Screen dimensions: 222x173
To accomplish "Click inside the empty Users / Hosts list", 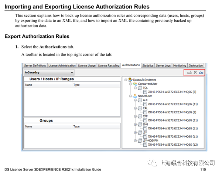I will [x=72, y=102].
